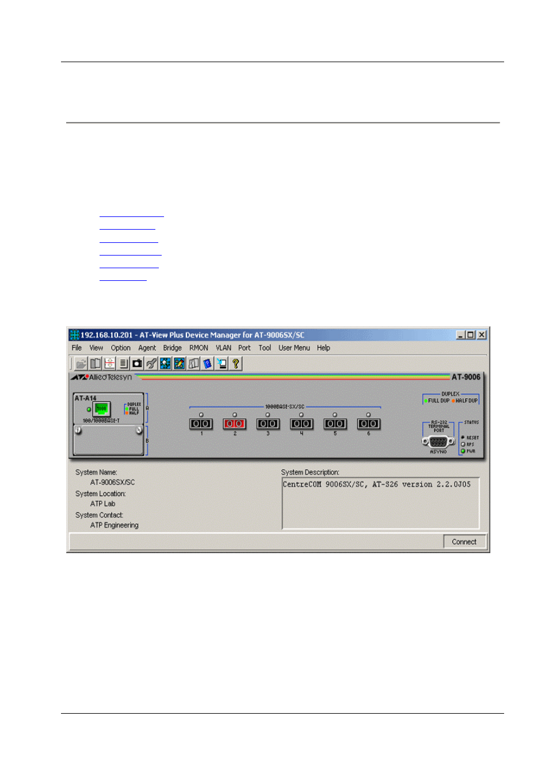The image size is (549, 777).
Task: Click the FULL DUP duplex legend
Action: click(437, 401)
